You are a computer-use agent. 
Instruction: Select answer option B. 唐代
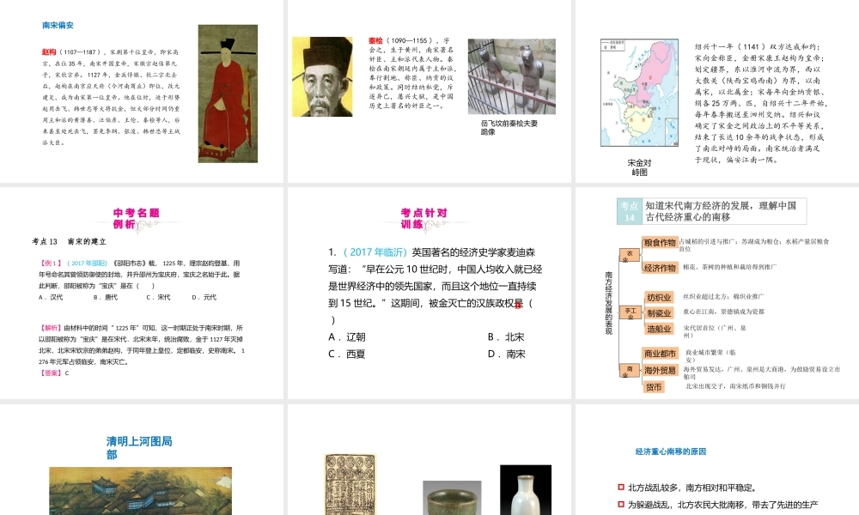[x=105, y=297]
